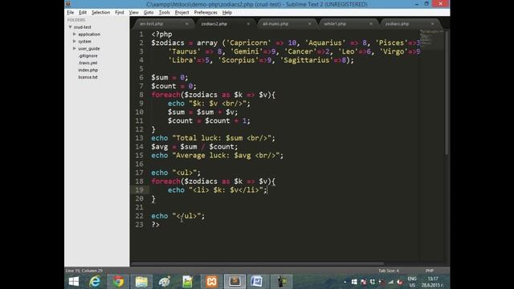Expand the application folder
The height and width of the screenshot is (289, 514).
75,34
